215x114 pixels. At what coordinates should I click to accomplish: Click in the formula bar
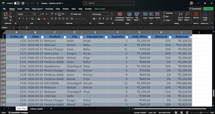coord(120,28)
